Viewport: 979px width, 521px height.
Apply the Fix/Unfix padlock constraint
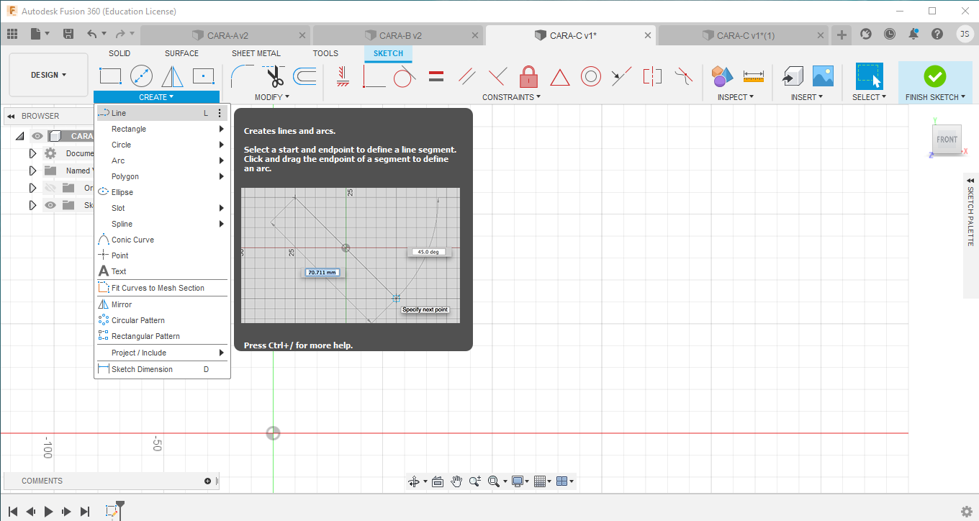[529, 76]
